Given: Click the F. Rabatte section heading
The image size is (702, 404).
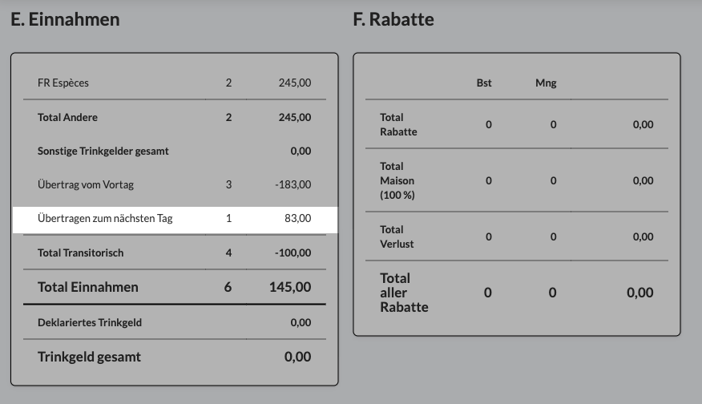Looking at the screenshot, I should point(393,20).
